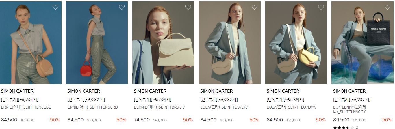Viewport: 395px width, 129px height.
Task: View the red ERNIE bag product photo
Action: (97, 43)
